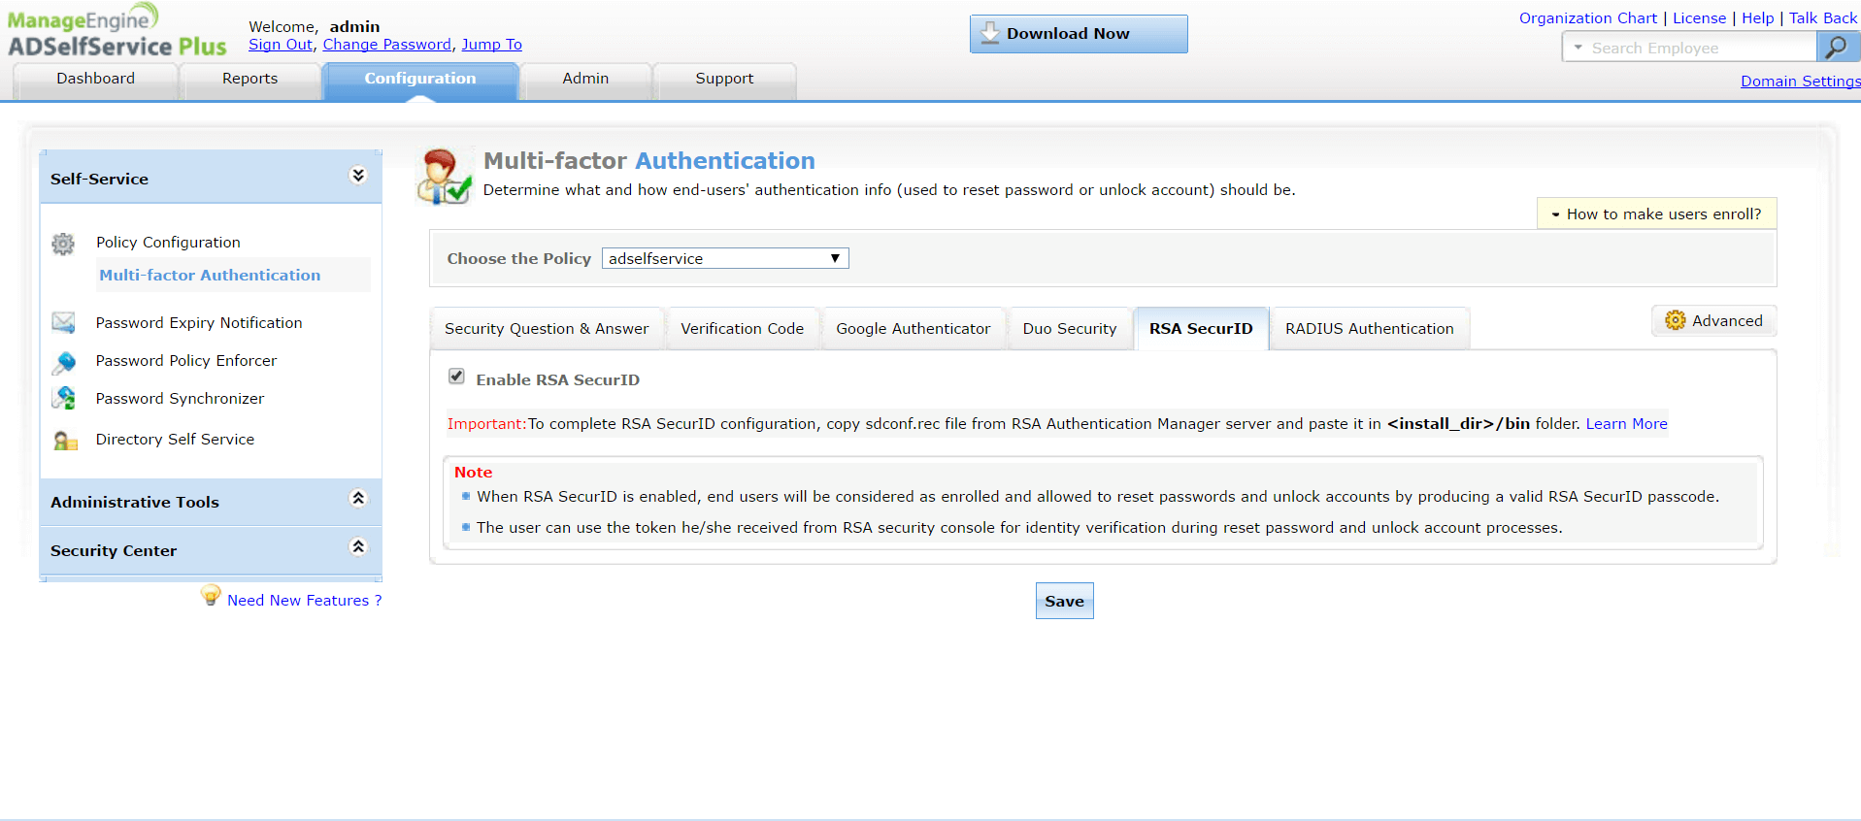This screenshot has width=1861, height=821.
Task: Expand the Security Center section
Action: coord(357,546)
